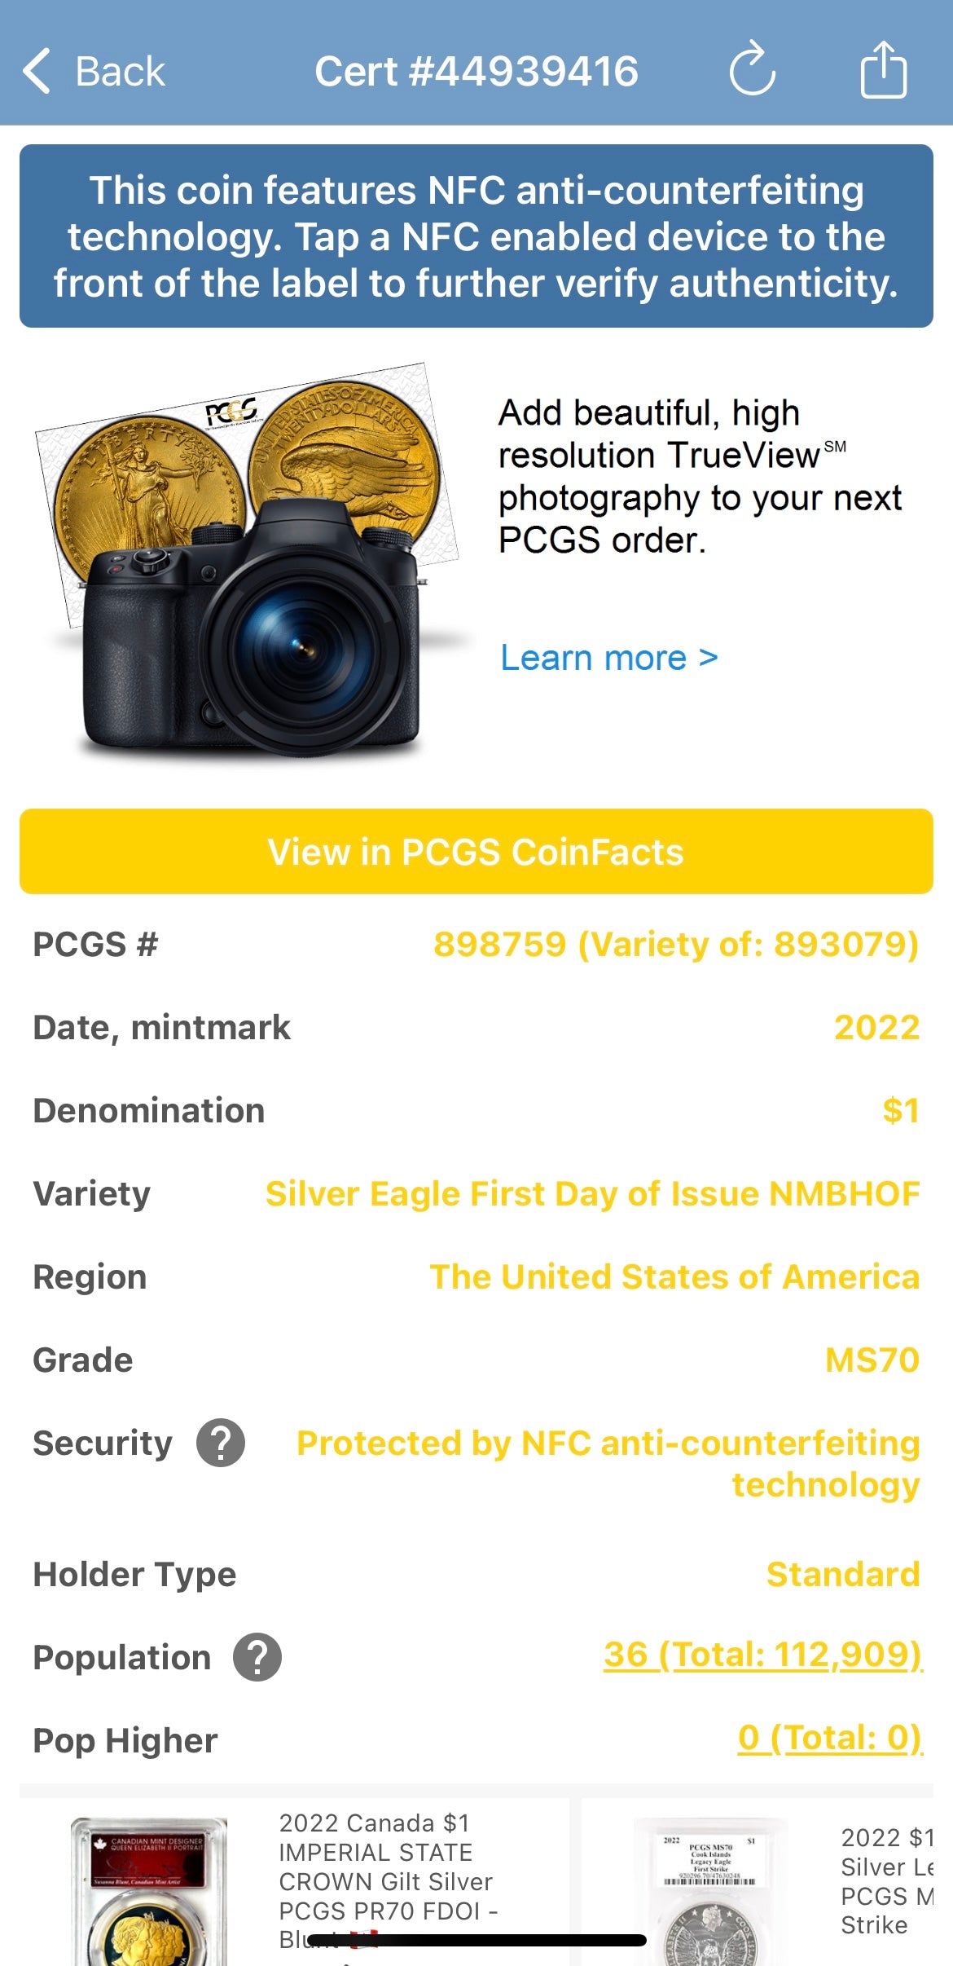Image resolution: width=953 pixels, height=1966 pixels.
Task: Tap the MS70 grade value
Action: pos(872,1360)
